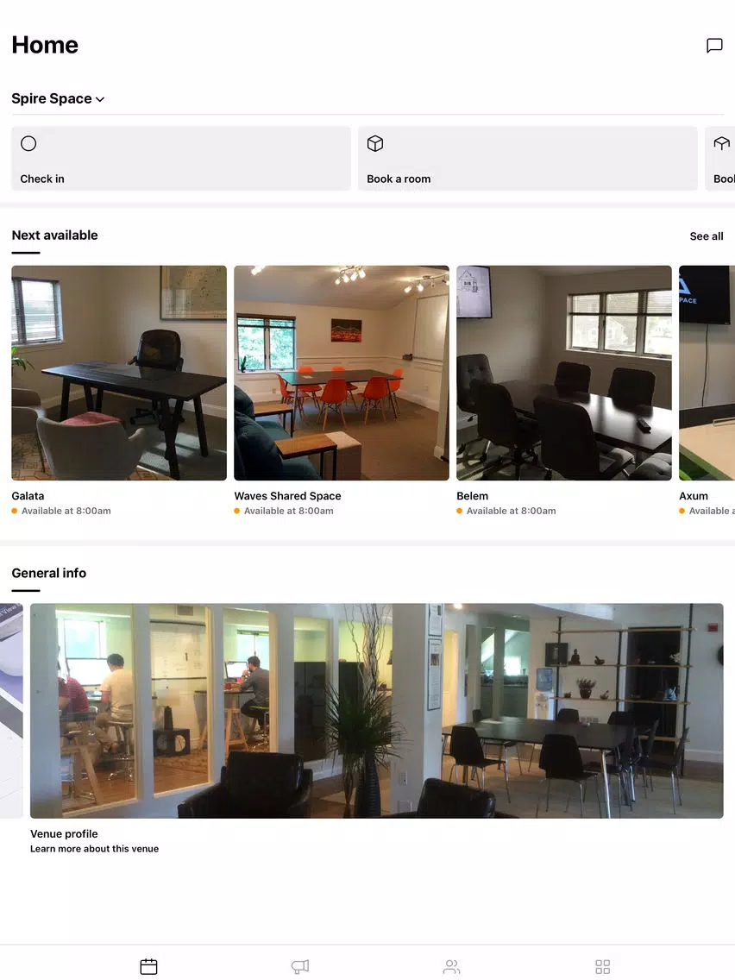
Task: Click the Book a room cube icon
Action: pos(375,144)
